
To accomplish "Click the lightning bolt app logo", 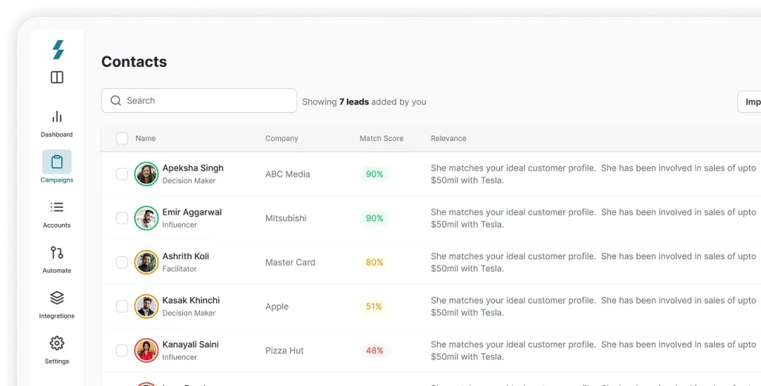I will coord(58,50).
